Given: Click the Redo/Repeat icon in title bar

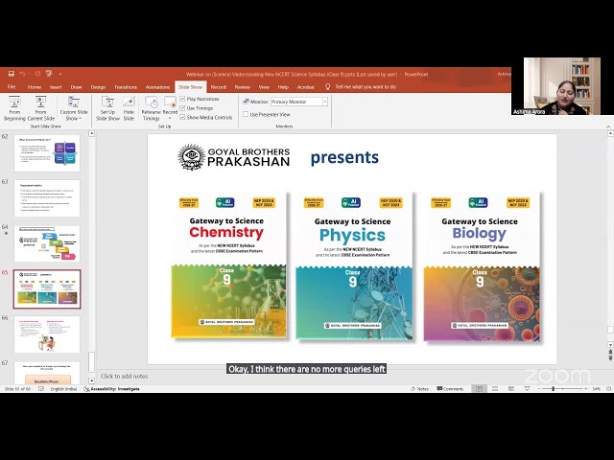Looking at the screenshot, I should click(37, 74).
